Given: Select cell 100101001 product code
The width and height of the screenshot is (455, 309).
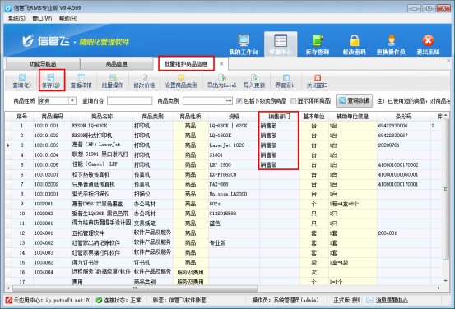Looking at the screenshot, I should click(52, 126).
